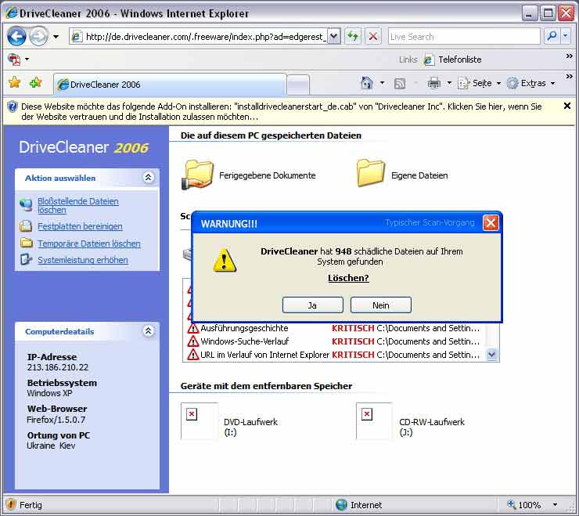Click the Live Search magnifier icon
Image resolution: width=579 pixels, height=516 pixels.
(552, 36)
